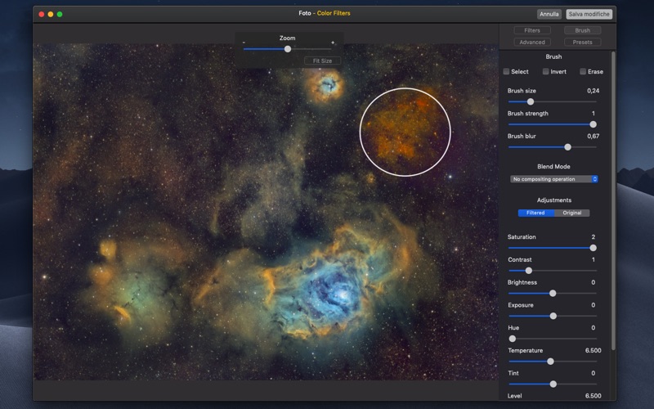Click the Brush size value 0,24
The width and height of the screenshot is (654, 409).
(x=593, y=91)
